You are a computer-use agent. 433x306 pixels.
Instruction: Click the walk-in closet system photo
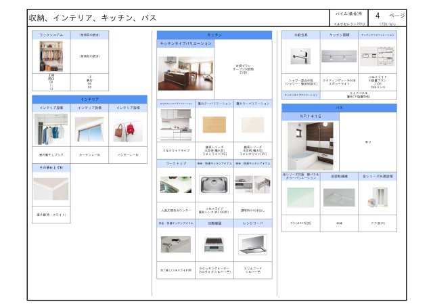click(51, 57)
